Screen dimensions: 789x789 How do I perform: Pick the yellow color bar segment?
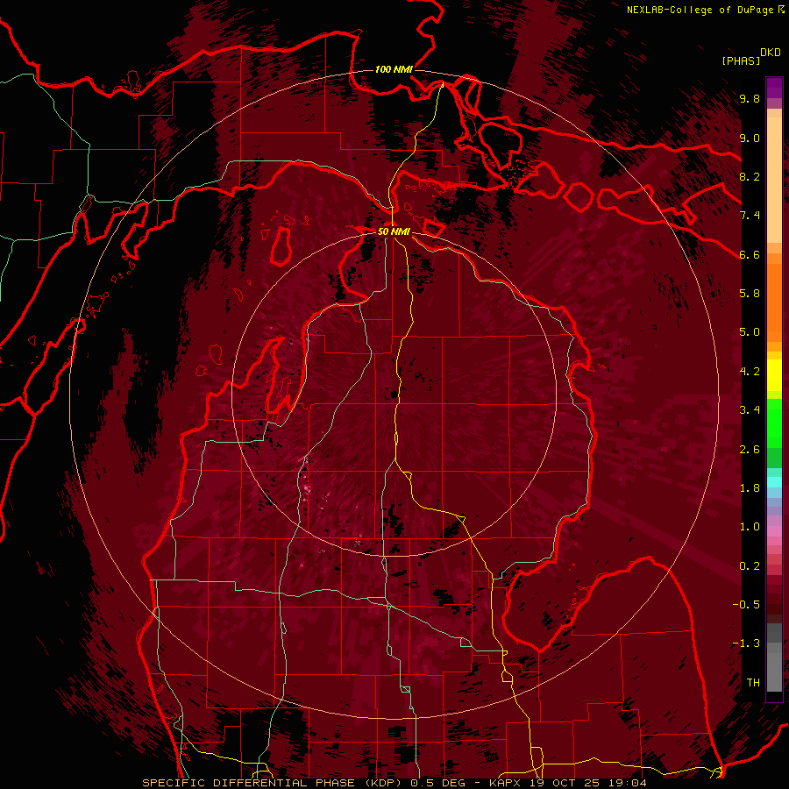pyautogui.click(x=774, y=374)
